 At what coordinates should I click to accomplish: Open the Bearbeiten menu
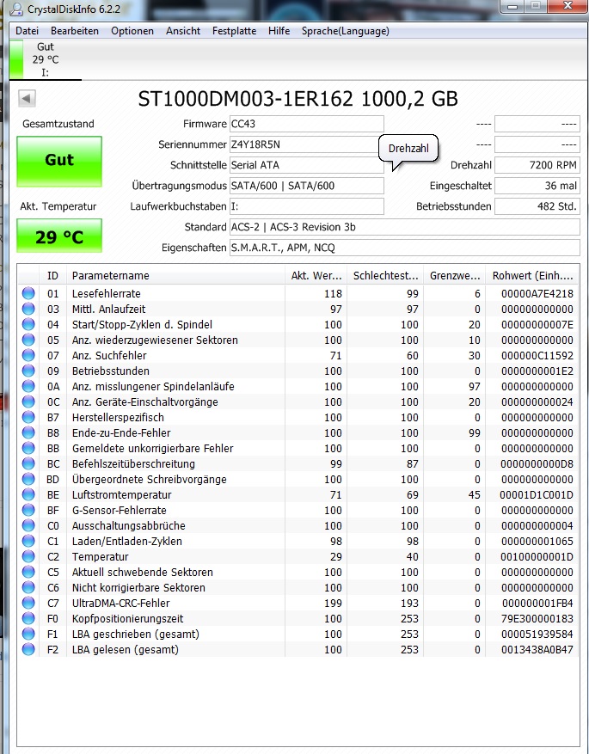click(x=75, y=31)
